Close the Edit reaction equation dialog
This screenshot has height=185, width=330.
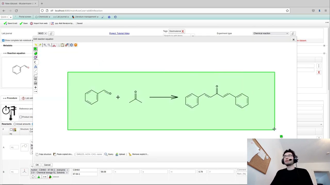[x=293, y=40]
